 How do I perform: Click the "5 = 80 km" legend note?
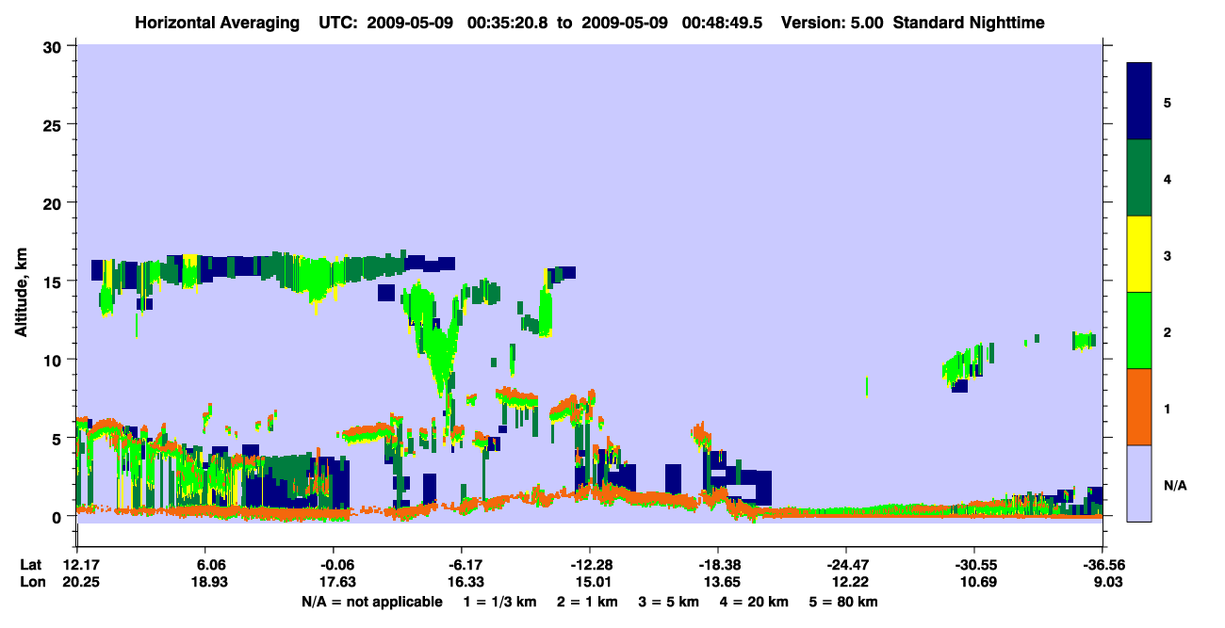[x=841, y=602]
